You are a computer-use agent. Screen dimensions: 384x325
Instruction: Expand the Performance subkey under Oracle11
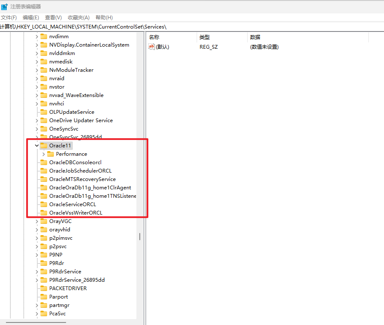click(43, 154)
